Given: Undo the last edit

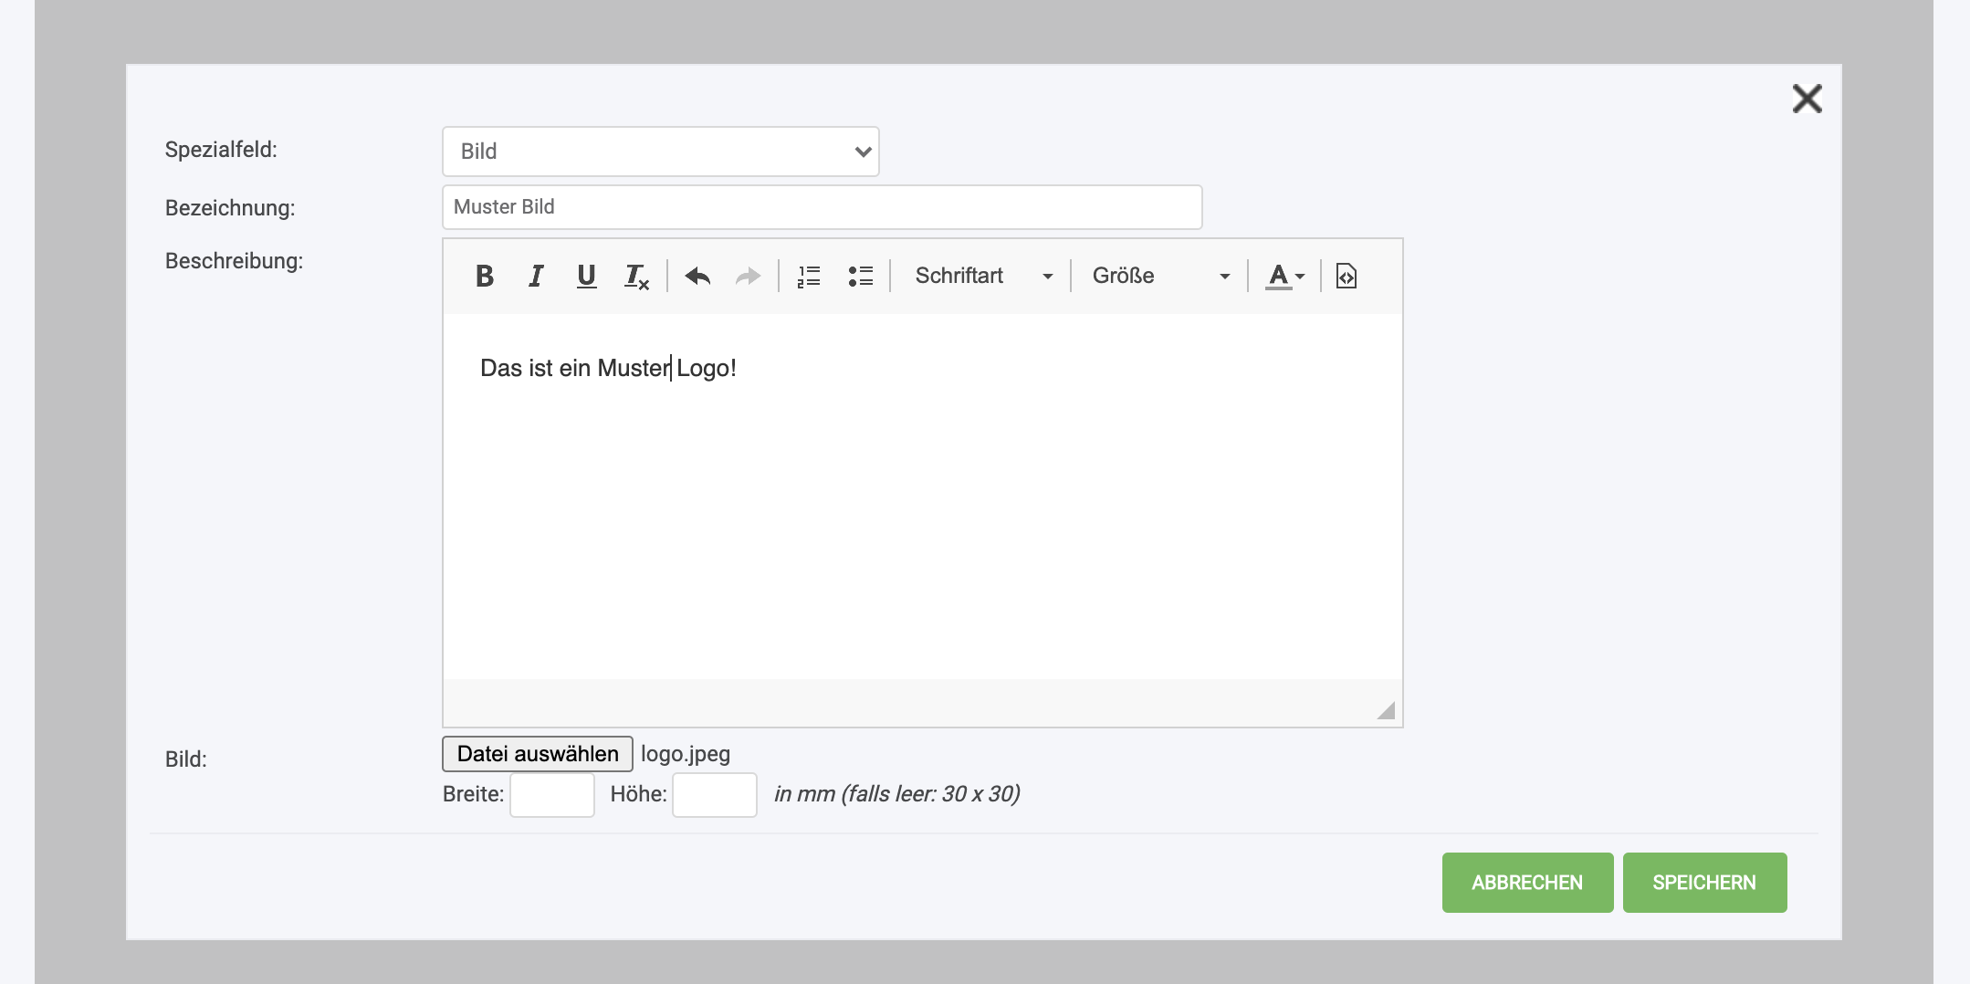Looking at the screenshot, I should click(697, 276).
